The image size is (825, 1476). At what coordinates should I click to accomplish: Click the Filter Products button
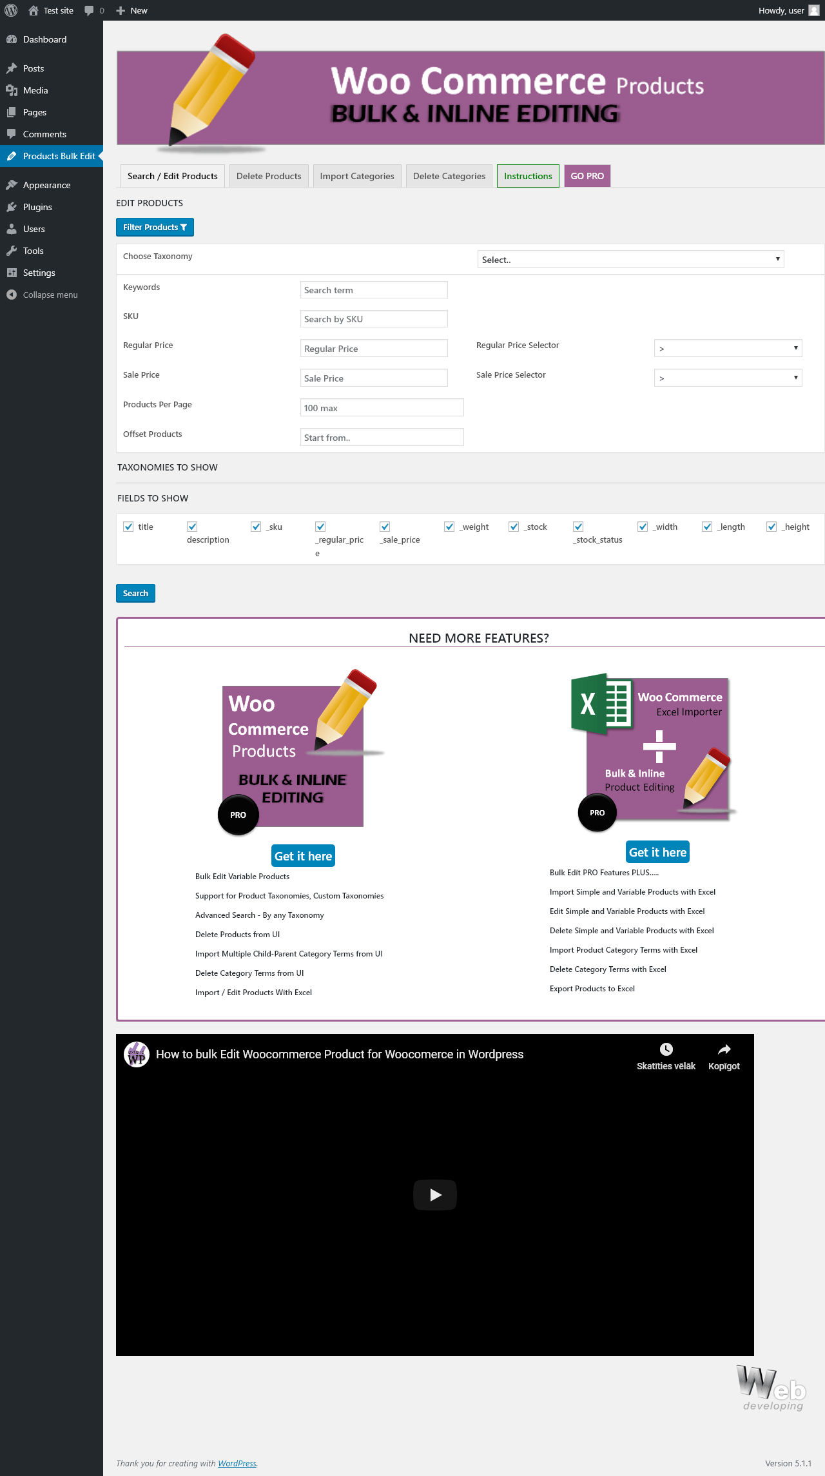(155, 227)
